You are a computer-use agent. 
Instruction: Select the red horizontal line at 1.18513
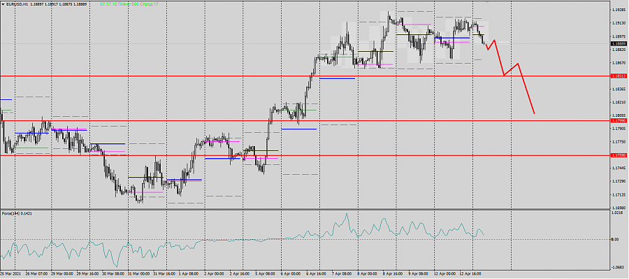click(305, 76)
